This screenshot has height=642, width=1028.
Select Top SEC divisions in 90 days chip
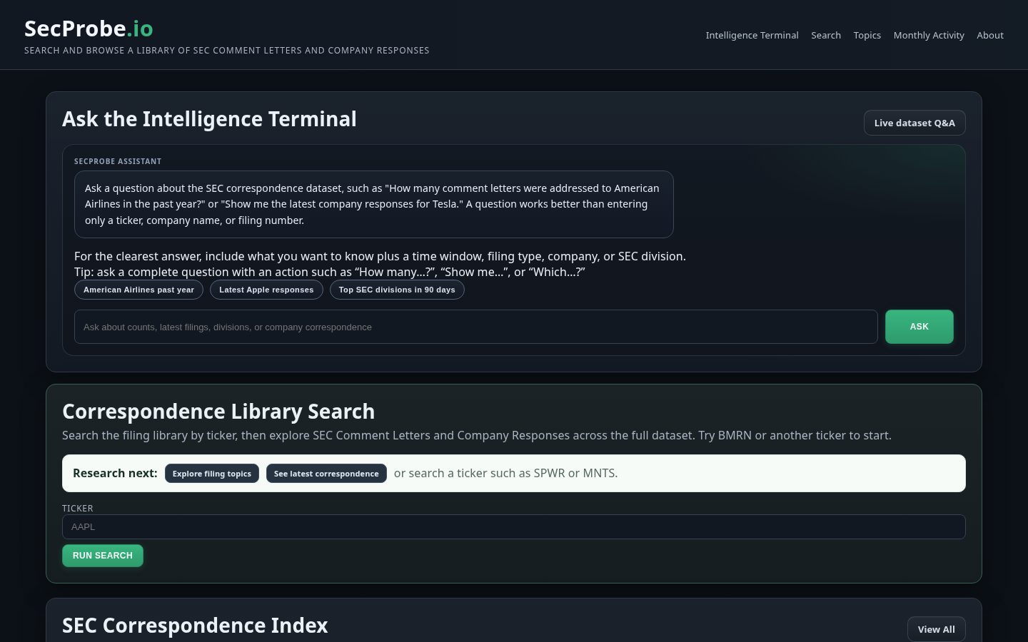click(397, 290)
